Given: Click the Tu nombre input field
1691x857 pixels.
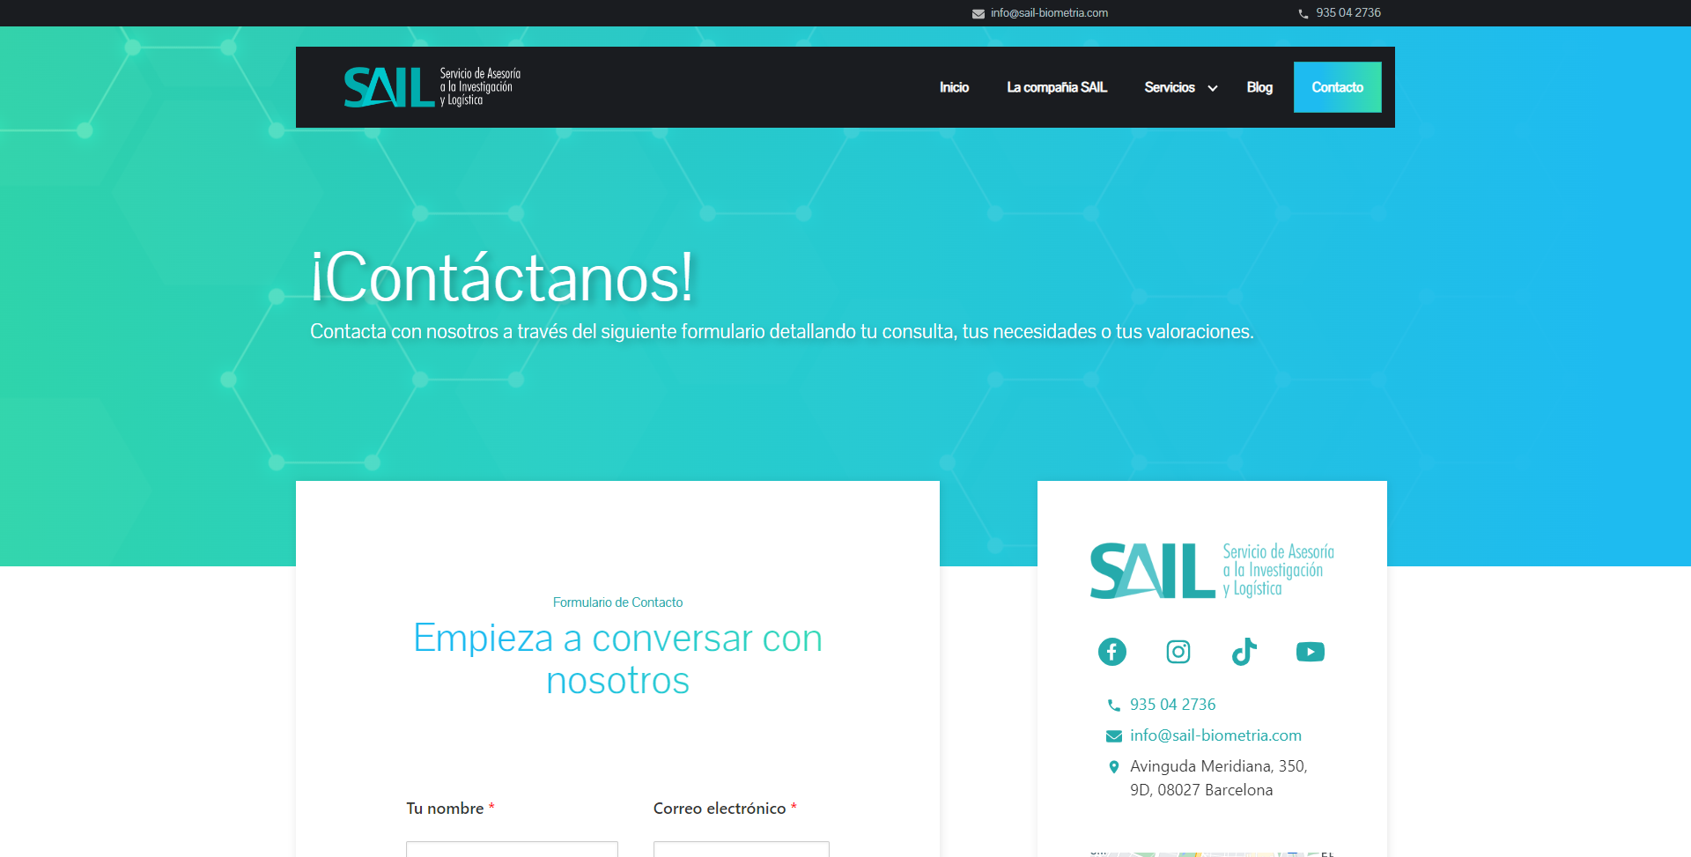Looking at the screenshot, I should click(x=512, y=849).
